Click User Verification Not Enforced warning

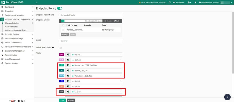pyautogui.click(x=152, y=2)
